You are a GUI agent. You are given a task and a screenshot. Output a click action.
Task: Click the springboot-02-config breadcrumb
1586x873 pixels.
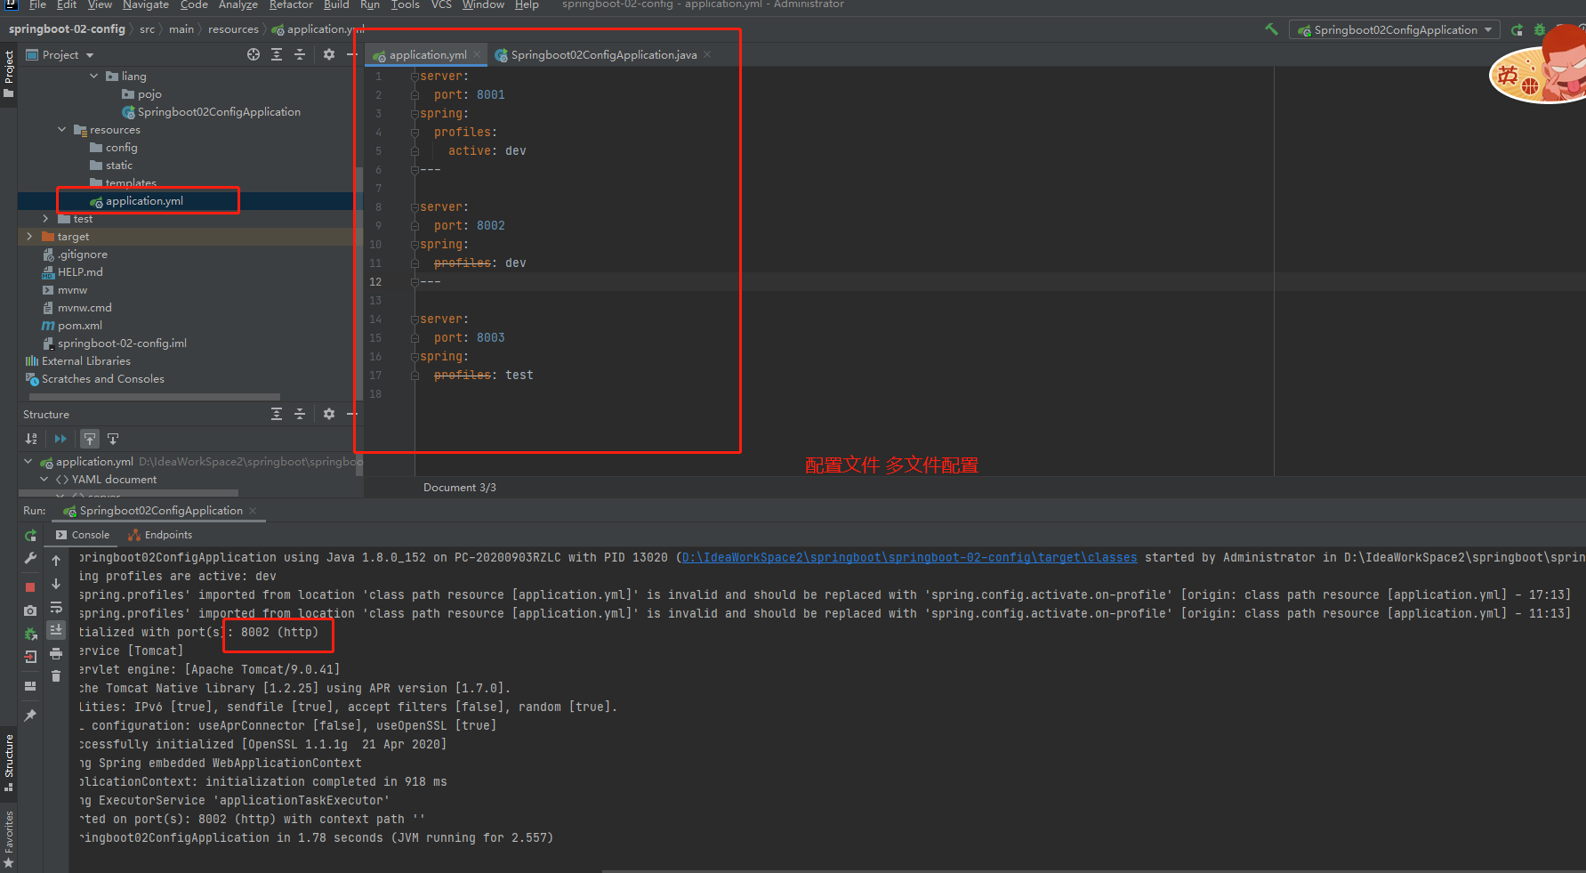(x=67, y=29)
